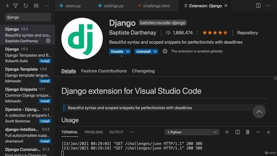Viewport: 277px width, 156px height.
Task: Open manage gear next to Uninstall button
Action: click(x=165, y=51)
